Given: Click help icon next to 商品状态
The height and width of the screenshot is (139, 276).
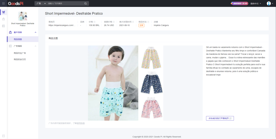Looking at the screenshot, I should (148, 22).
